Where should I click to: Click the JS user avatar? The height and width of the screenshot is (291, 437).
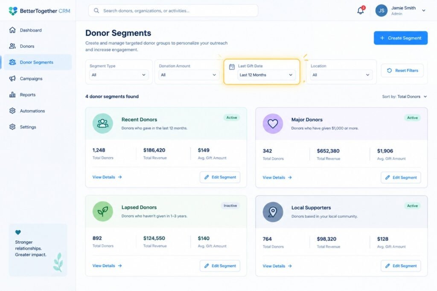tap(381, 11)
